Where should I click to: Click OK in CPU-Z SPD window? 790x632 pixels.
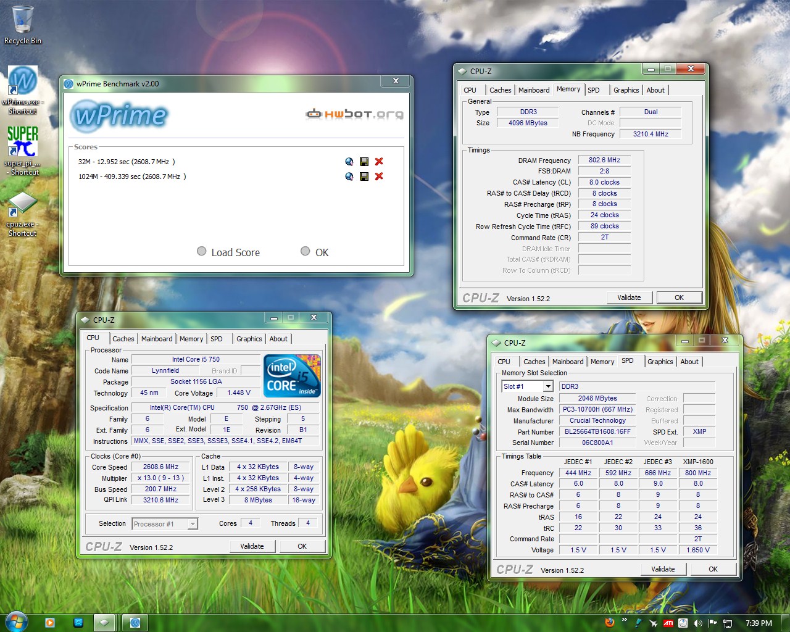[x=713, y=569]
